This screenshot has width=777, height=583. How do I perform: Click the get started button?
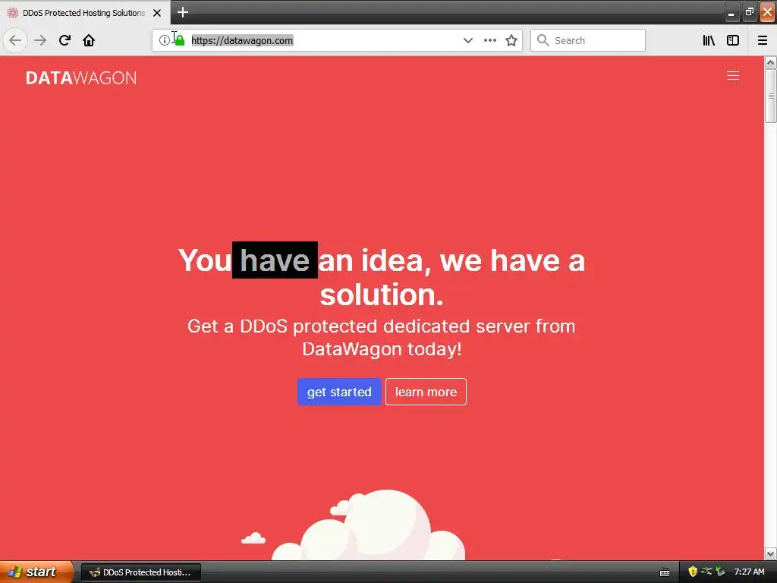(339, 392)
